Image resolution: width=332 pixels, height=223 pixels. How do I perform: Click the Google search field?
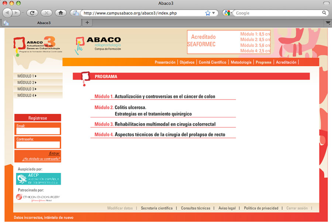click(278, 13)
